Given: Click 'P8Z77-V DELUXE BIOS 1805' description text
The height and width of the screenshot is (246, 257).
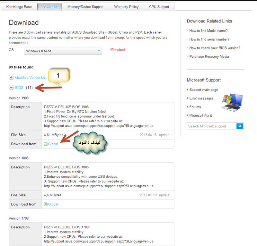Looking at the screenshot, I should (66, 167).
